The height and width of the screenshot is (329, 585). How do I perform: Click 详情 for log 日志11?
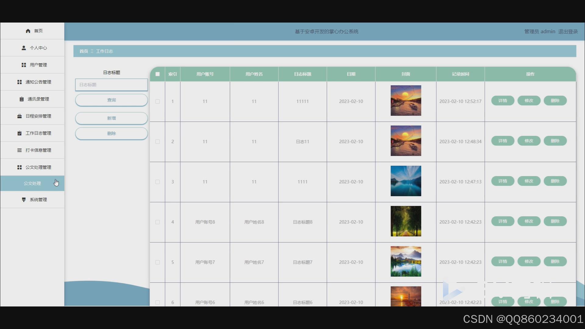pyautogui.click(x=503, y=141)
